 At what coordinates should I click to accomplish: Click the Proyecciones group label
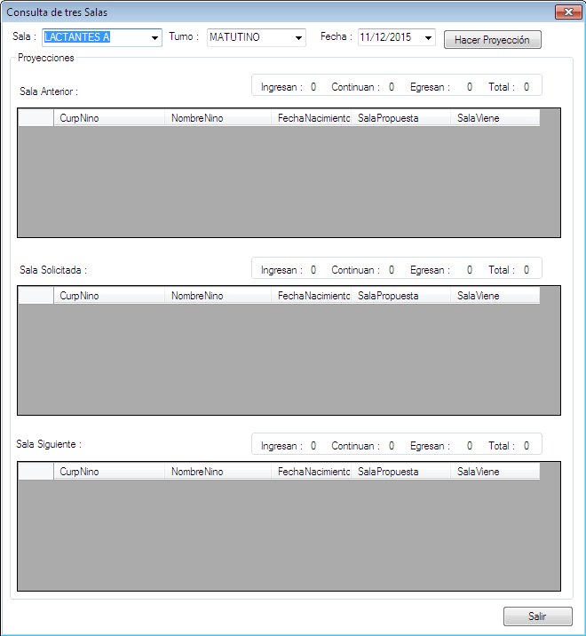tap(46, 58)
